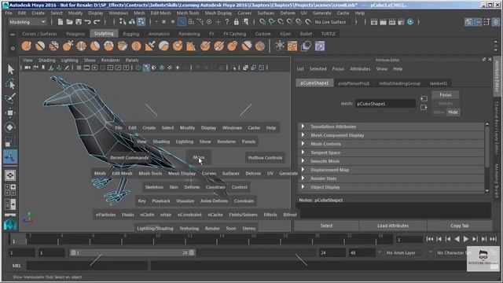Image resolution: width=503 pixels, height=283 pixels.
Task: Click the Copy Tab button
Action: tap(459, 226)
